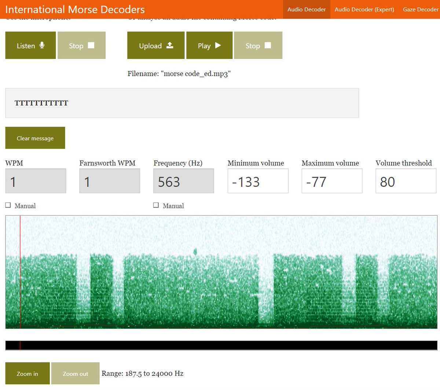This screenshot has width=440, height=390.
Task: Click the Frequency (Hz) label
Action: point(178,163)
